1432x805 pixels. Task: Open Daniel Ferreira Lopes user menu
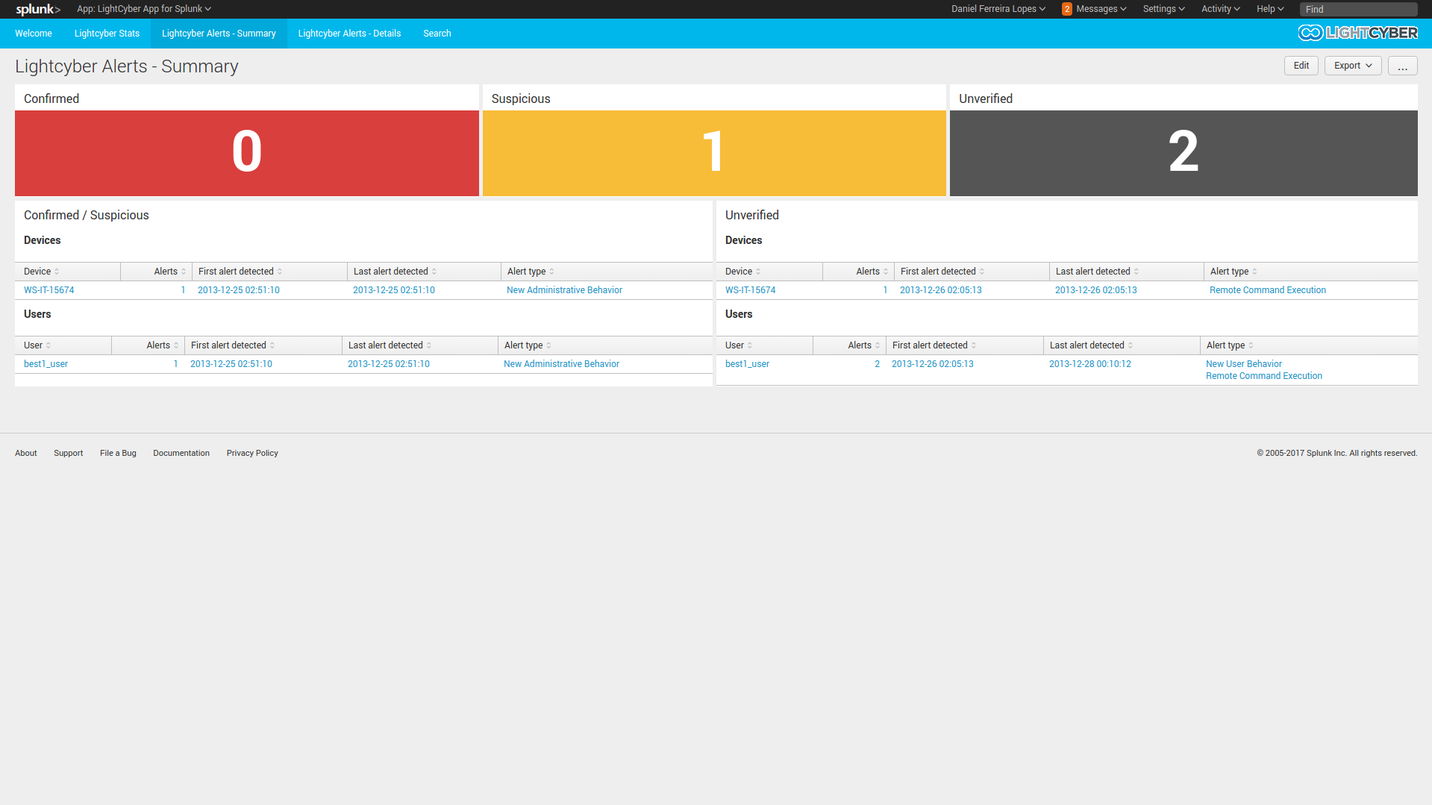[998, 9]
